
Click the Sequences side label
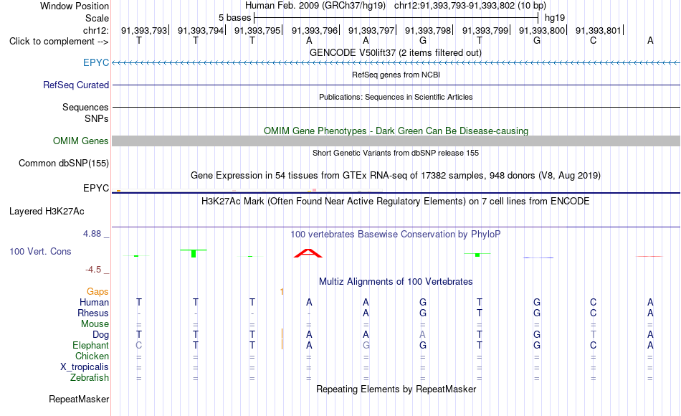click(85, 107)
